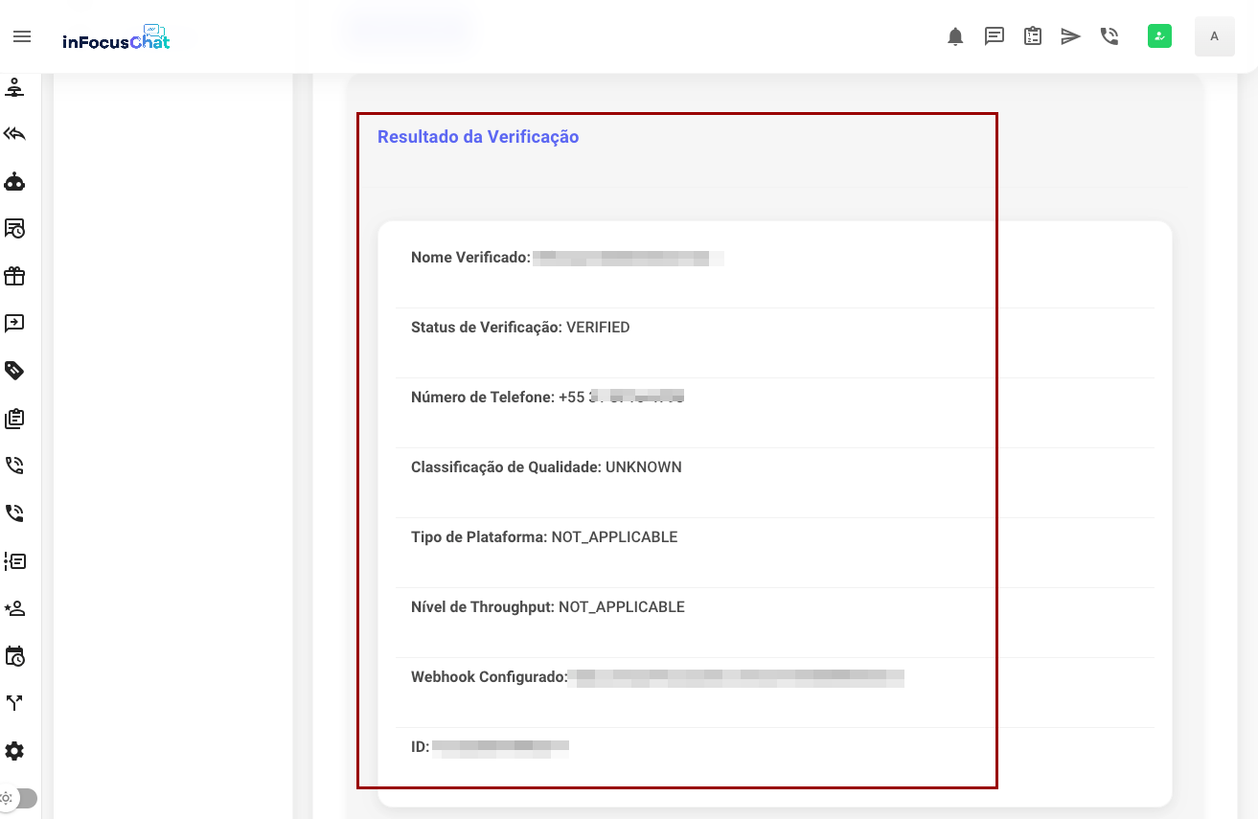Open the starred contact person icon
1258x819 pixels.
point(14,608)
